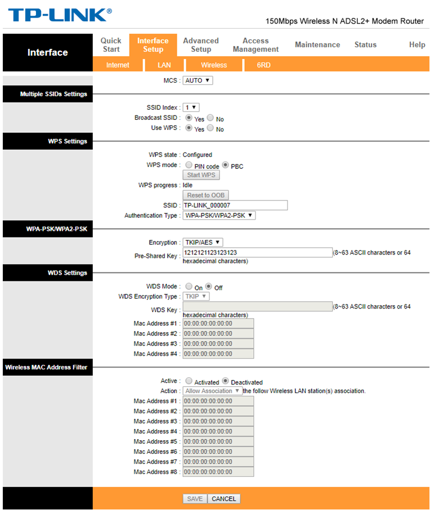The image size is (430, 510).
Task: Select Activated for MAC Address Filter
Action: click(x=189, y=381)
